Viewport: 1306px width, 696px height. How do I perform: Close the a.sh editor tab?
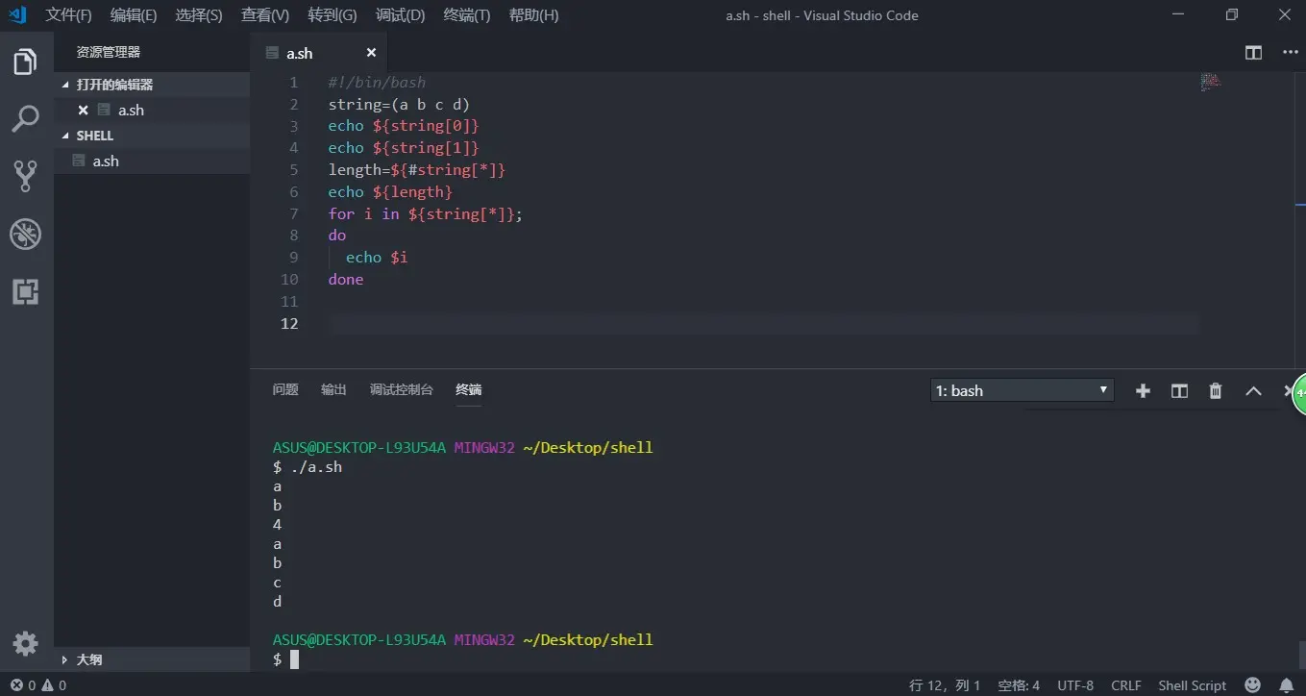point(371,53)
